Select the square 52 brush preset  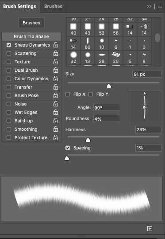point(102,29)
